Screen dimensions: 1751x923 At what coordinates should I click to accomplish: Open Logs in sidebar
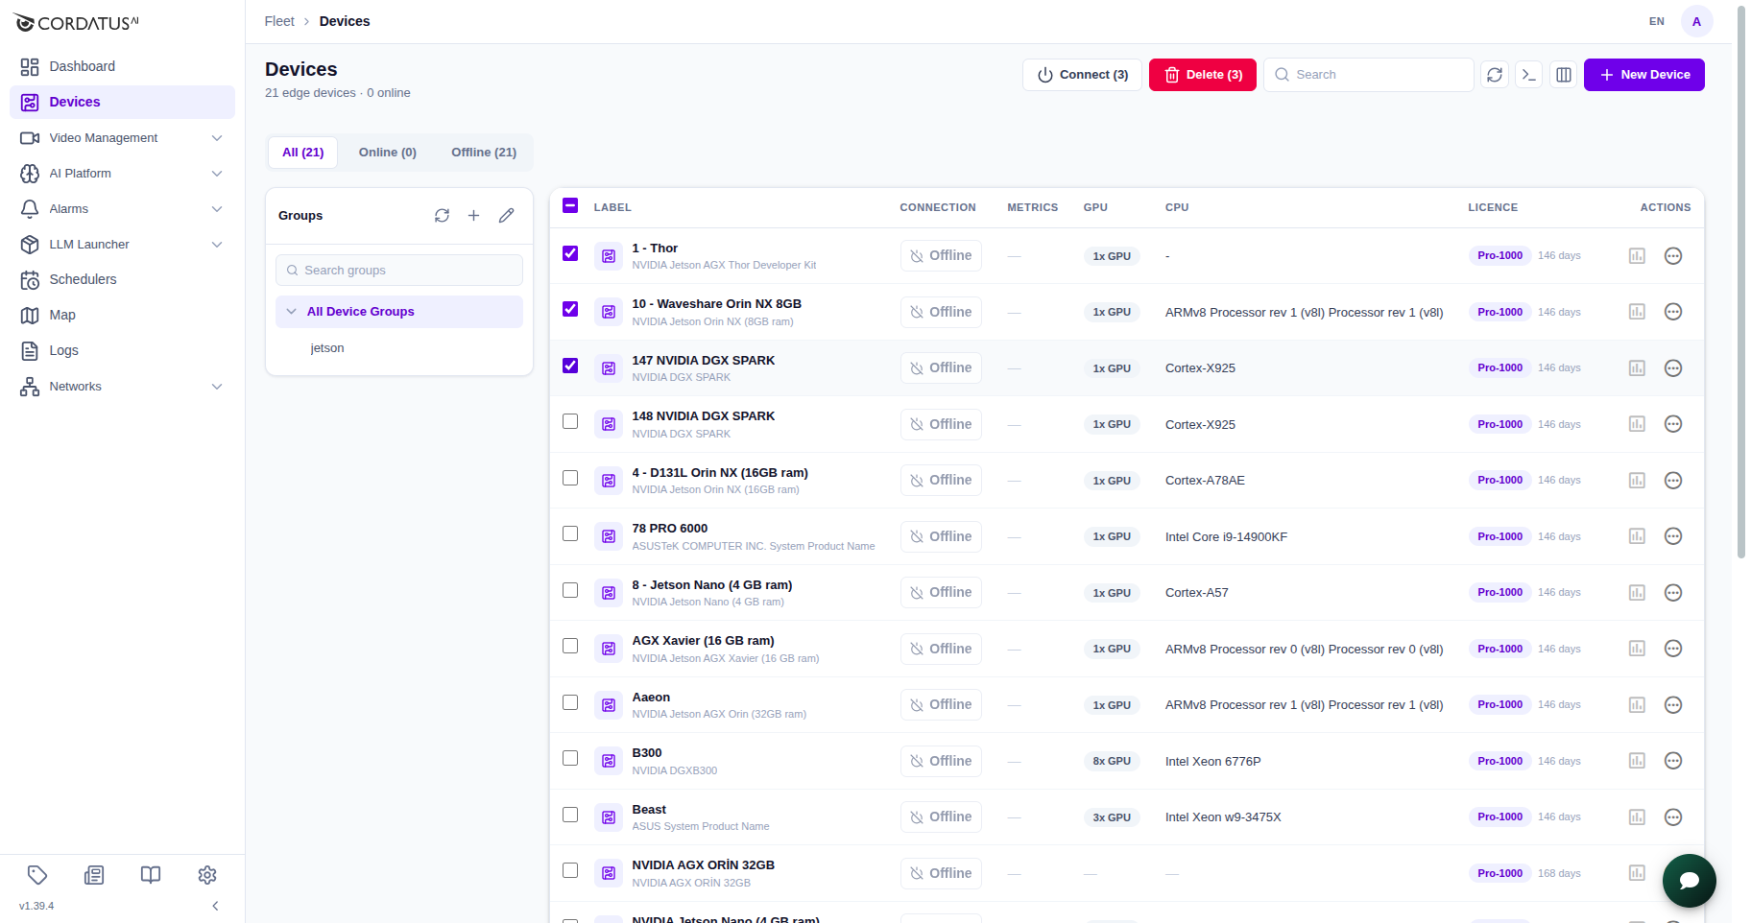click(x=122, y=350)
